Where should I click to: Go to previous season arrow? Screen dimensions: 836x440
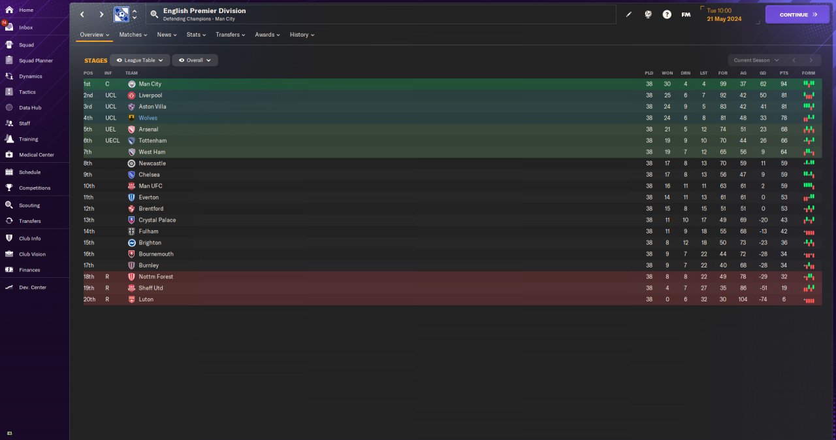[794, 60]
